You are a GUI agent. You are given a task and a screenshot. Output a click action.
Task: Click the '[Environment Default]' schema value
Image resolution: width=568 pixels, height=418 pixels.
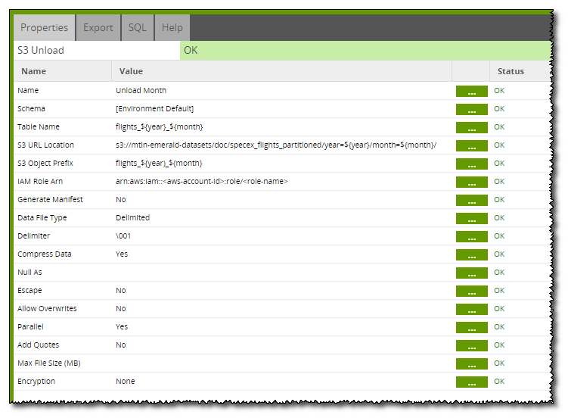click(x=155, y=109)
